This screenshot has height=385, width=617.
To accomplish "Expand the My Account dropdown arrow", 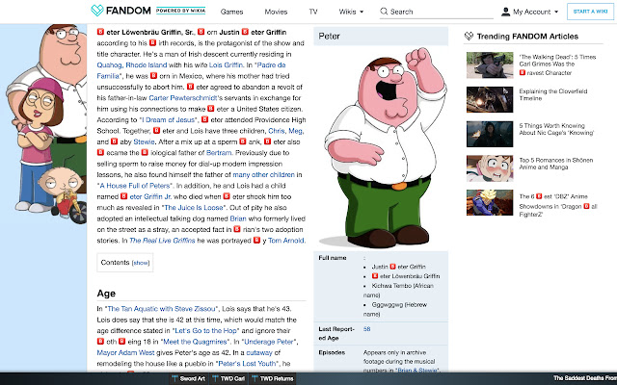I will coord(556,12).
